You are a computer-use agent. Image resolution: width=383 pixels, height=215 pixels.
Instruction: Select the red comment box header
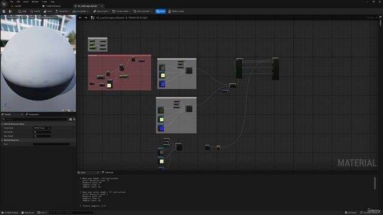[120, 56]
